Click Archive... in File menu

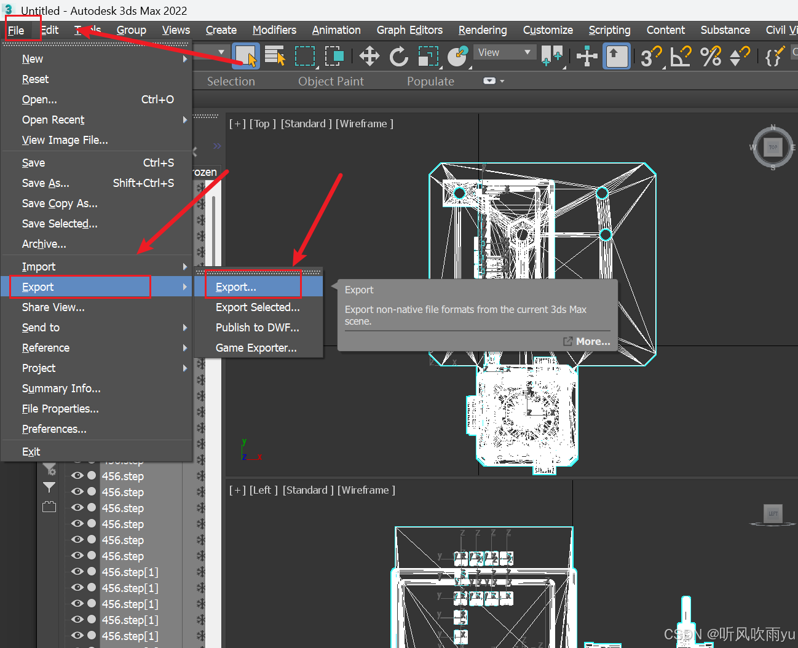[97, 244]
